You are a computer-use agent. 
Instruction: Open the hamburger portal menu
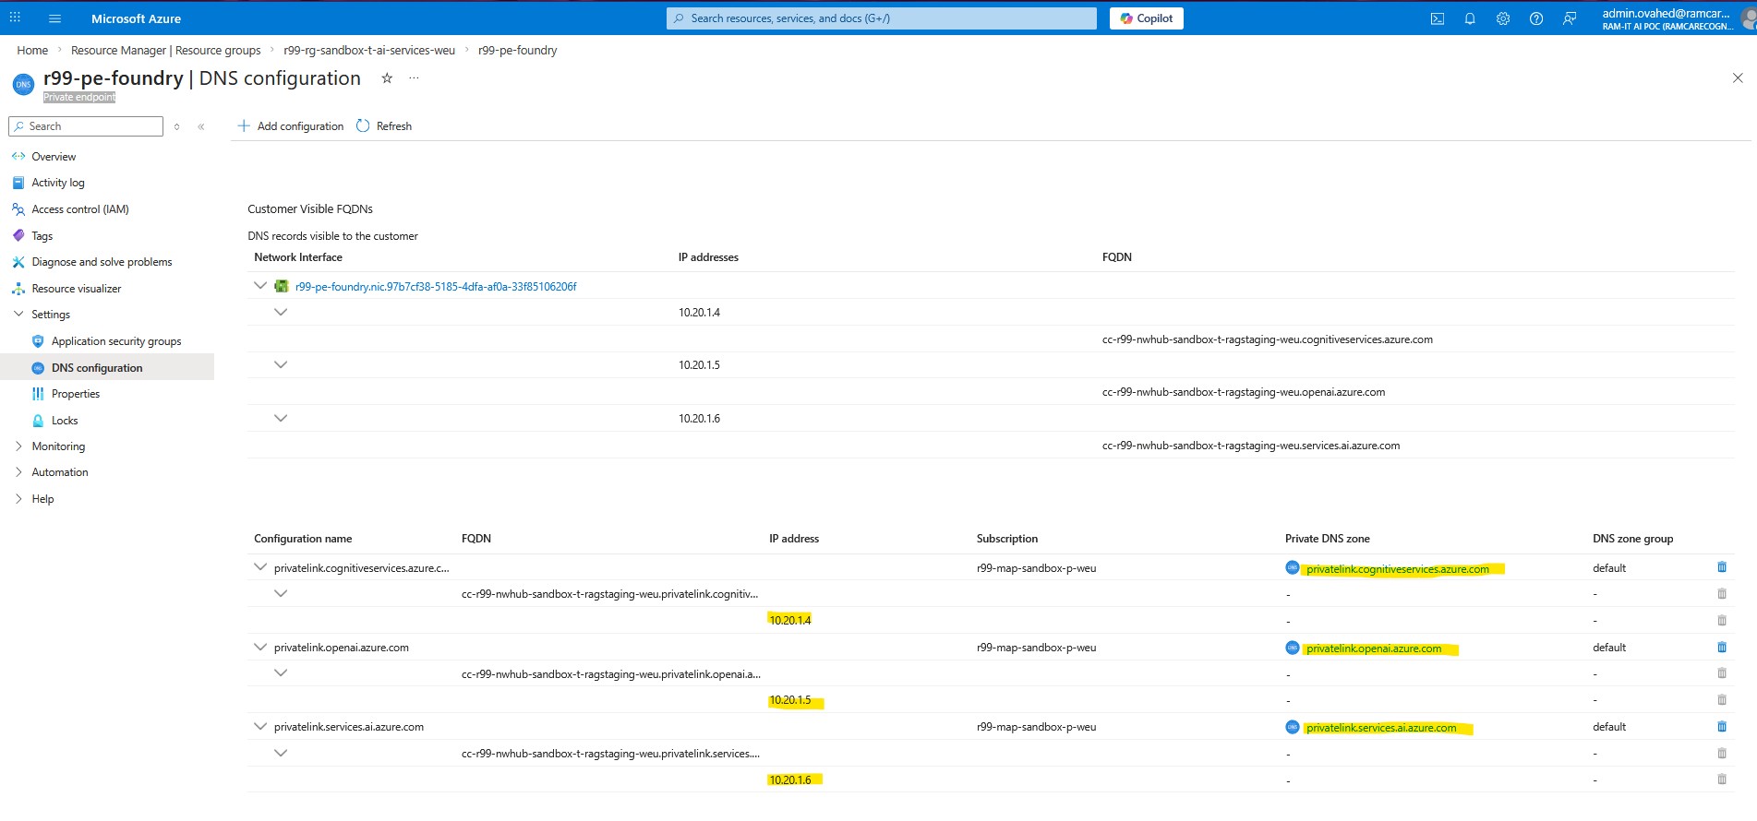pyautogui.click(x=54, y=18)
